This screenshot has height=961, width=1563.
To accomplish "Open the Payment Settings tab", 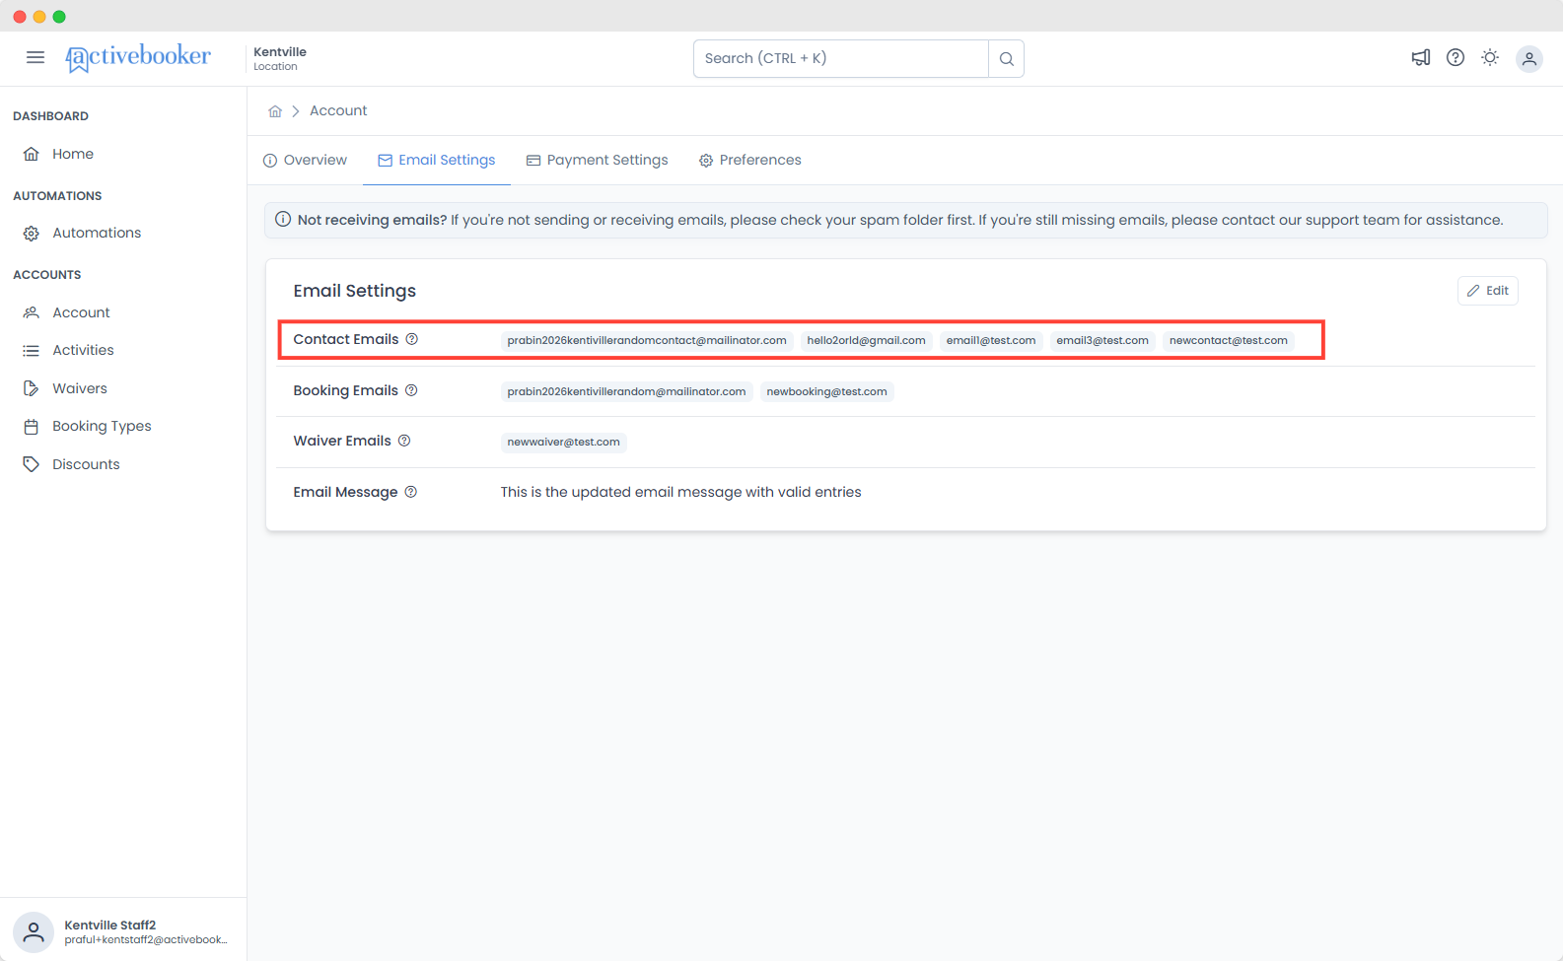I will 597,160.
